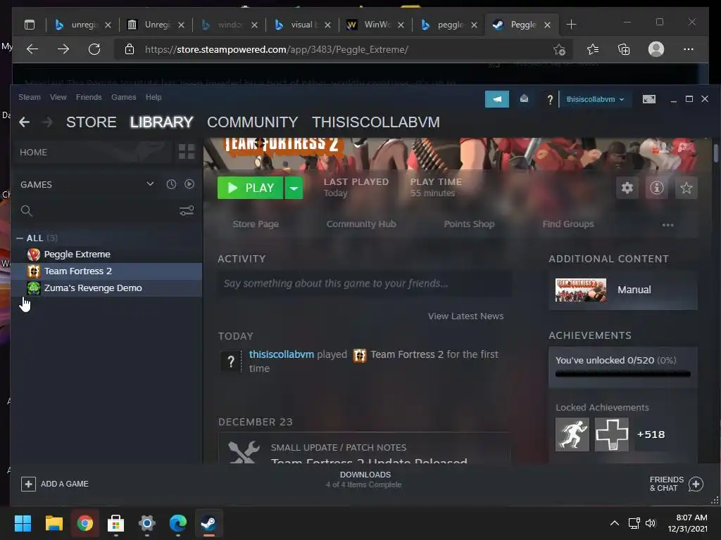Play Team Fortress 2
This screenshot has height=540, width=721.
[x=251, y=188]
